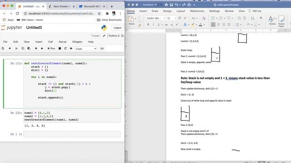Image resolution: width=291 pixels, height=163 pixels.
Task: Save and checkpoint the Jupyter notebook
Action: coord(3,48)
